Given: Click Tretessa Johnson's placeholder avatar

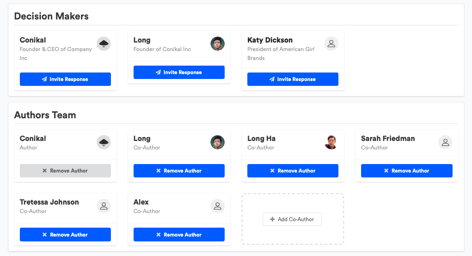Looking at the screenshot, I should [104, 206].
